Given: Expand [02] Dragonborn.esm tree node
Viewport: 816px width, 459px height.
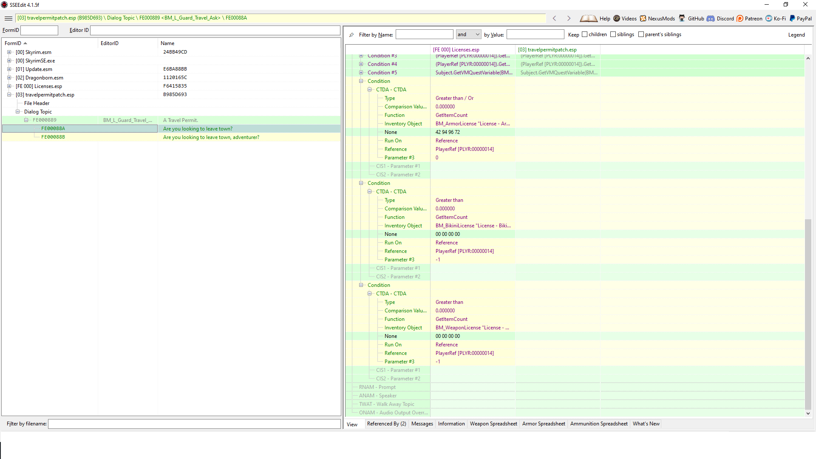Looking at the screenshot, I should click(9, 78).
